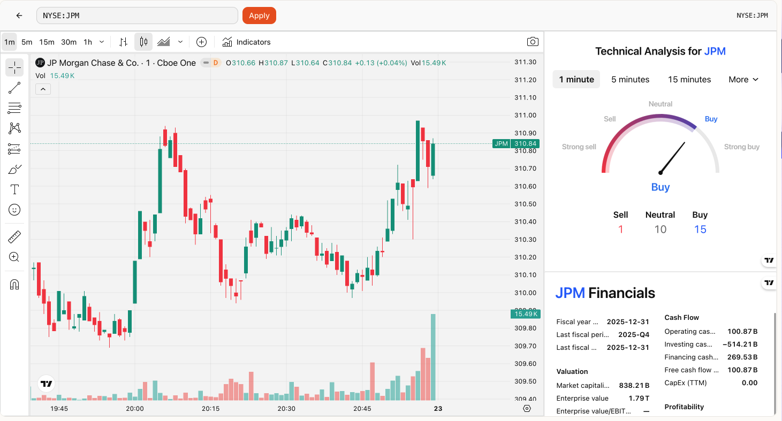Take a chart snapshot with camera

533,42
